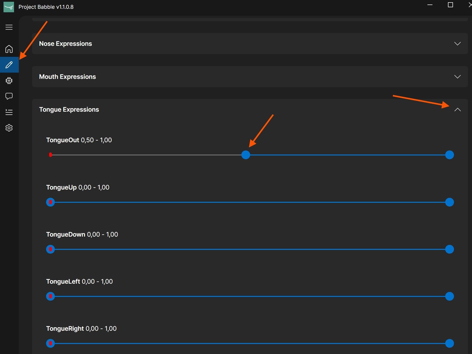Click the TongueUp maximum slider handle

coord(449,202)
